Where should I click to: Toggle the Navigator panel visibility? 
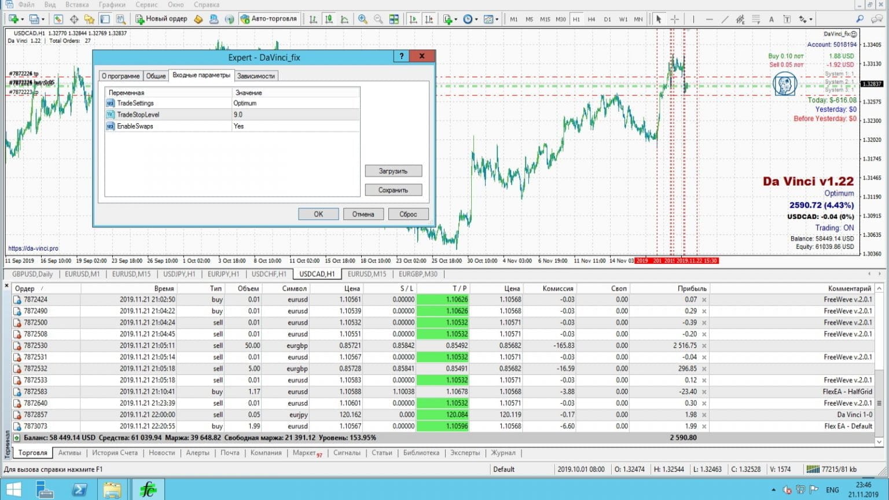pyautogui.click(x=90, y=18)
